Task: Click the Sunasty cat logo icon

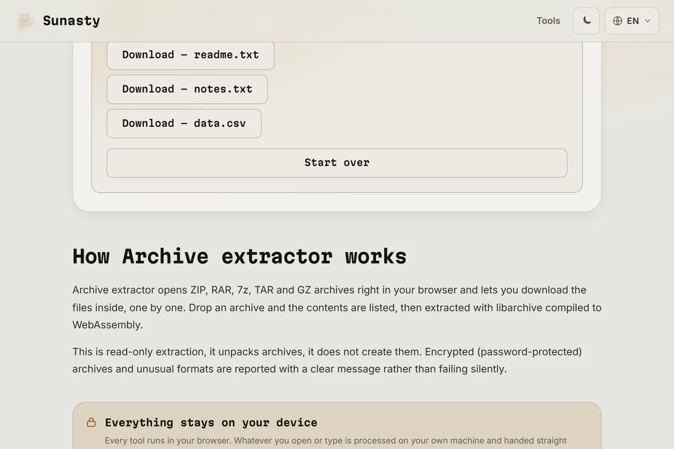Action: tap(25, 21)
